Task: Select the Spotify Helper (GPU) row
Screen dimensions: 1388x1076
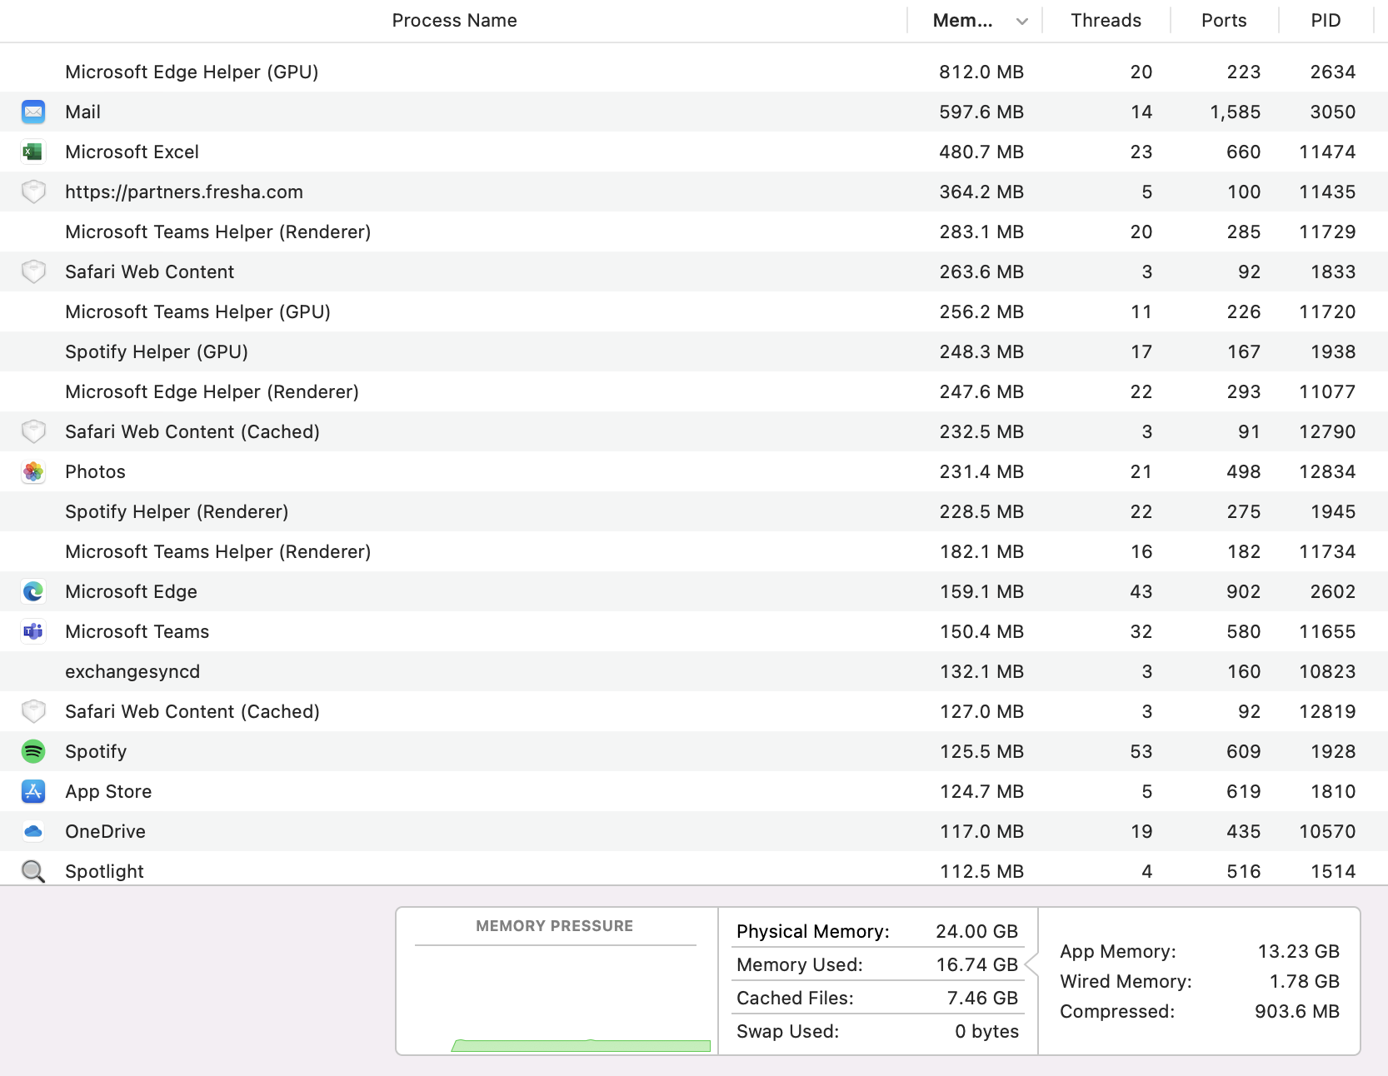Action: [694, 351]
